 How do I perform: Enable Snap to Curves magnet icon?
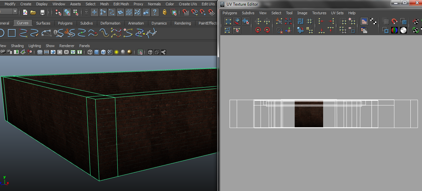click(194, 12)
